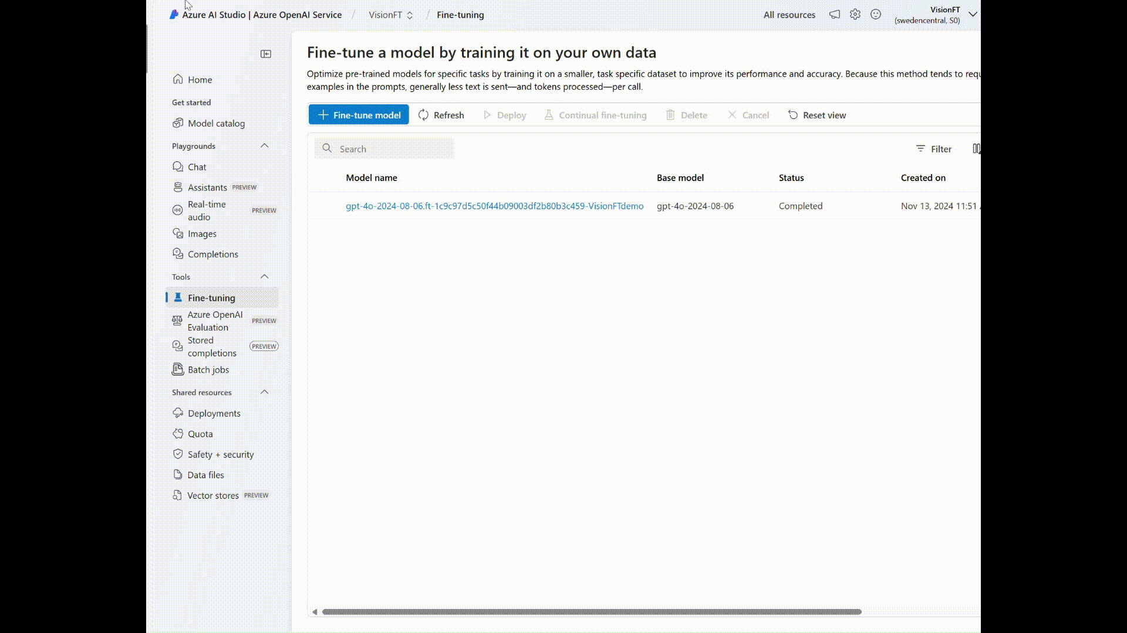Open the VisionFT resource switcher dropdown

pyautogui.click(x=391, y=15)
